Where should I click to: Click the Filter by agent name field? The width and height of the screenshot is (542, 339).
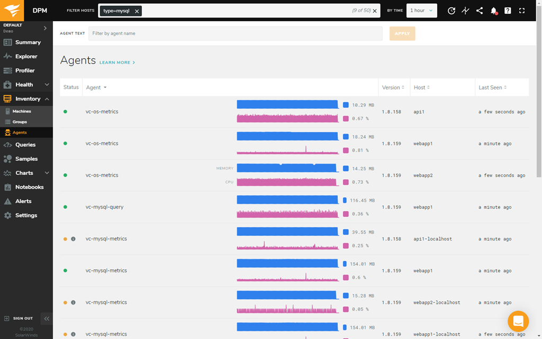click(235, 33)
